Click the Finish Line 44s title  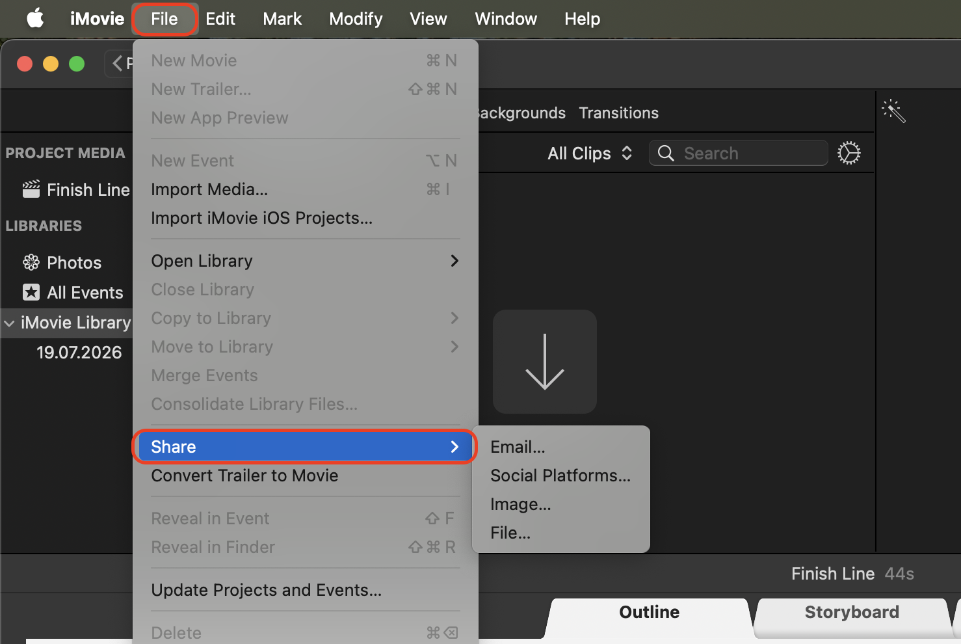click(852, 574)
